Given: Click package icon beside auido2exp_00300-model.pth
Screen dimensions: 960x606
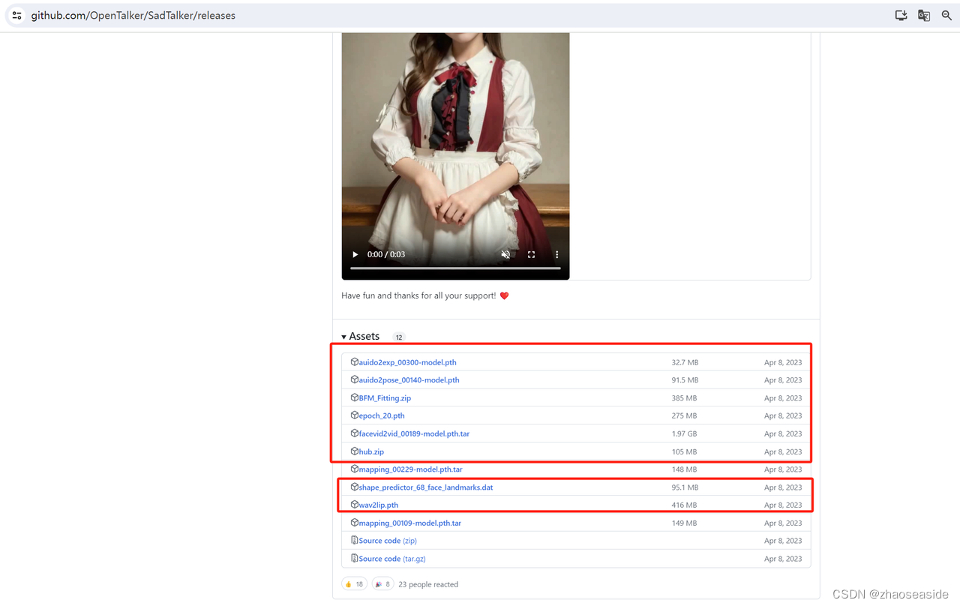Looking at the screenshot, I should tap(354, 361).
